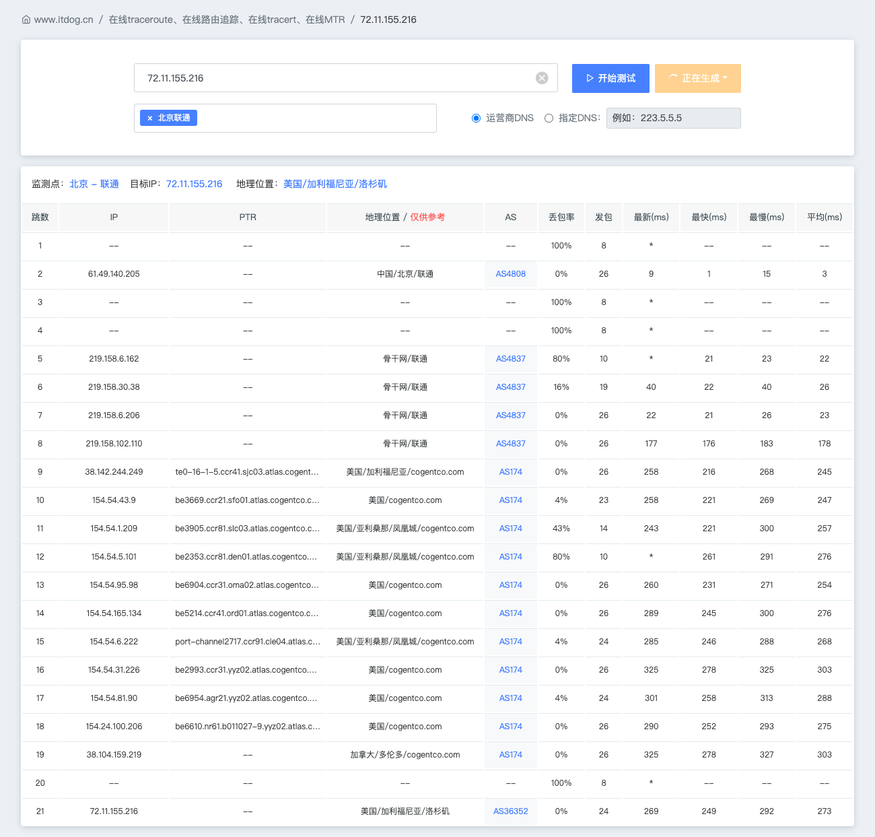
Task: Open AS174 link for 38.142.244.249
Action: [x=511, y=472]
